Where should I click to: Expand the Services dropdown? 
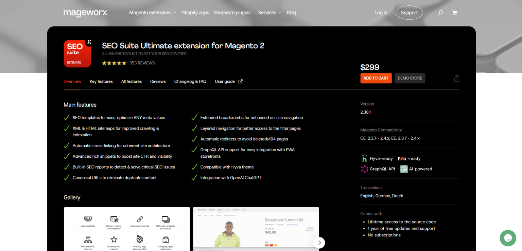point(269,13)
